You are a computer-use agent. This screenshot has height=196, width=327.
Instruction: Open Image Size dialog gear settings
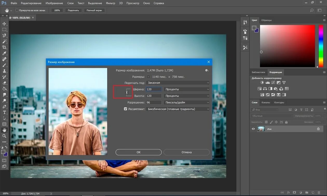207,70
